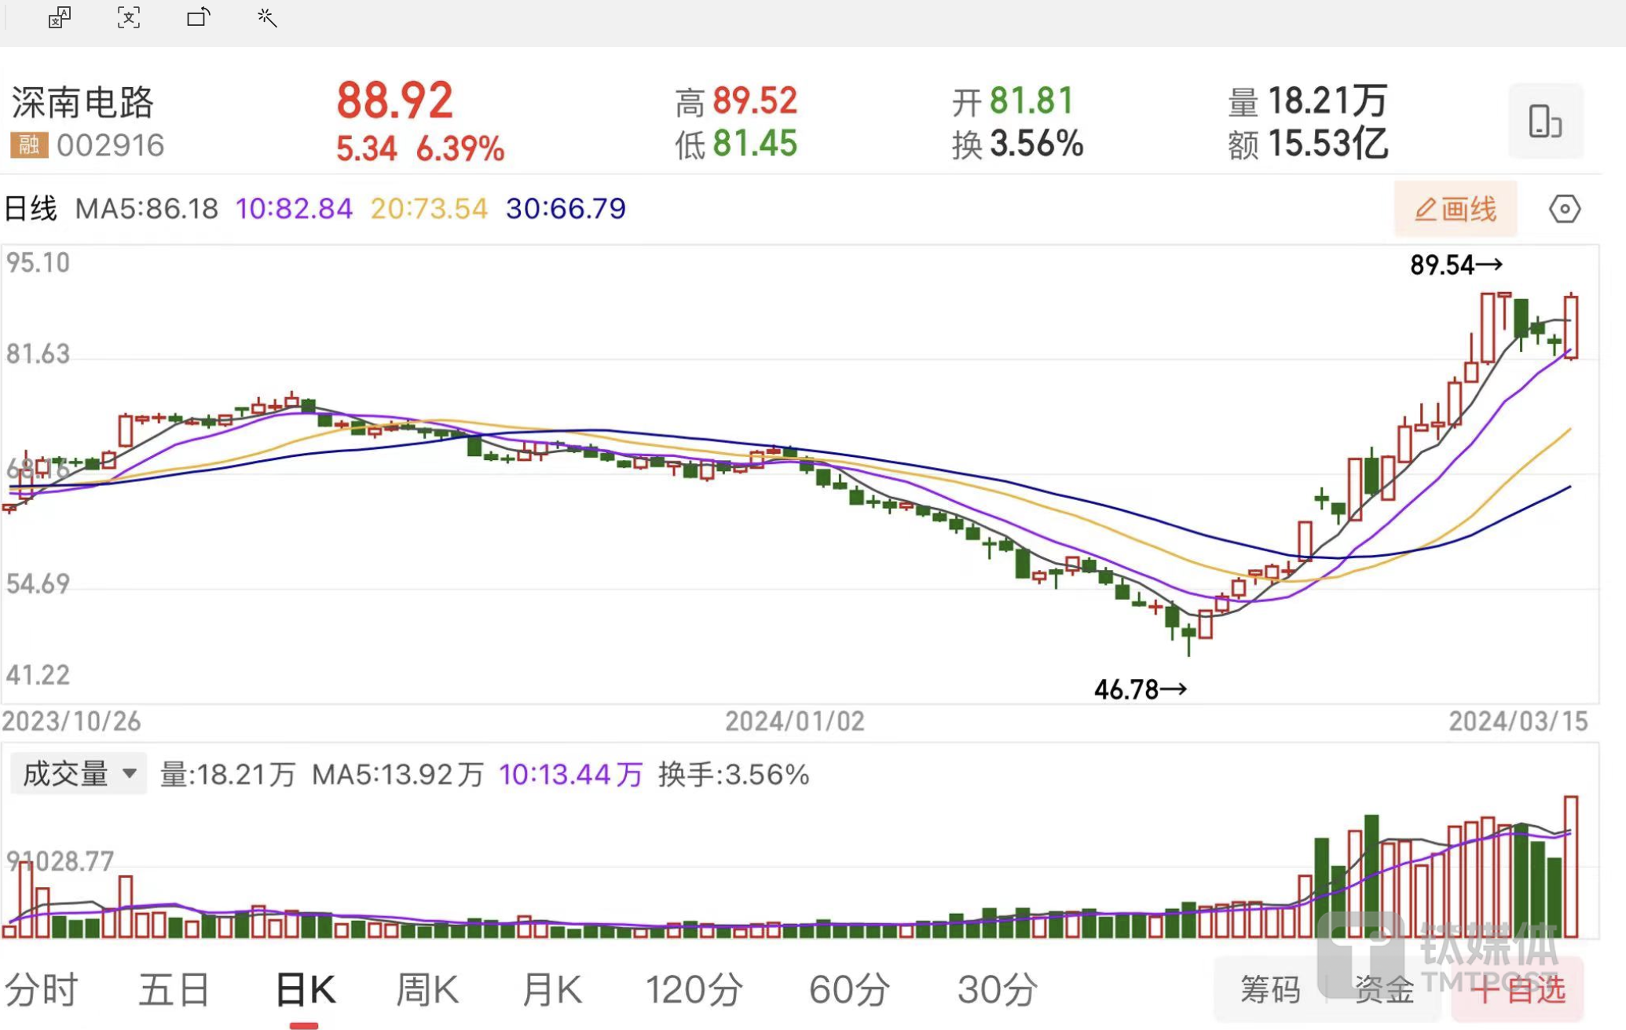Viewport: 1626px width, 1030px height.
Task: Click the 画线 draw line button
Action: 1455,209
